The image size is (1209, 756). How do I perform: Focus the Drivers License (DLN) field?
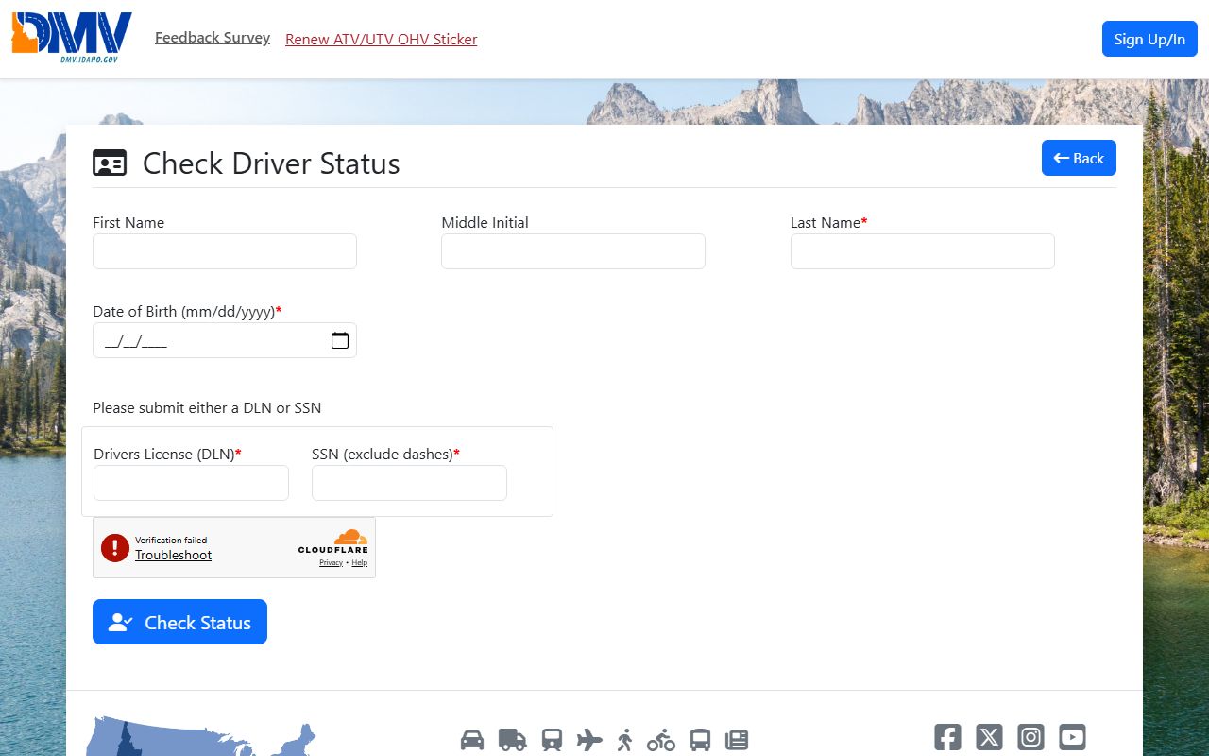(191, 483)
